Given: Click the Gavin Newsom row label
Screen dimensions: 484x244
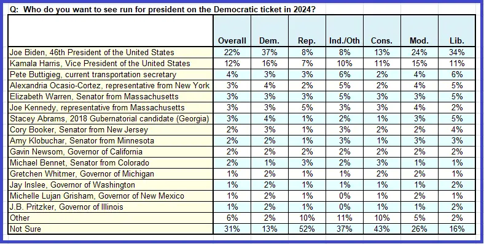Looking at the screenshot, I should 111,151.
